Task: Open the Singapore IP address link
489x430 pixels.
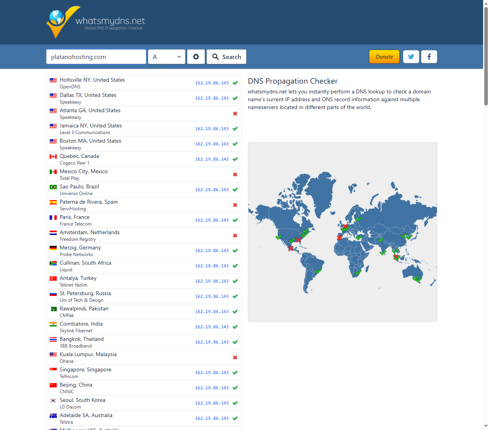Action: [x=212, y=373]
